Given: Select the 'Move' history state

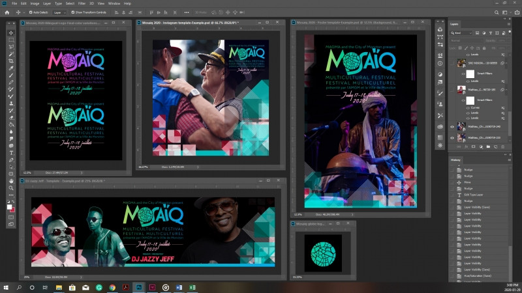Looking at the screenshot, I should (467, 182).
